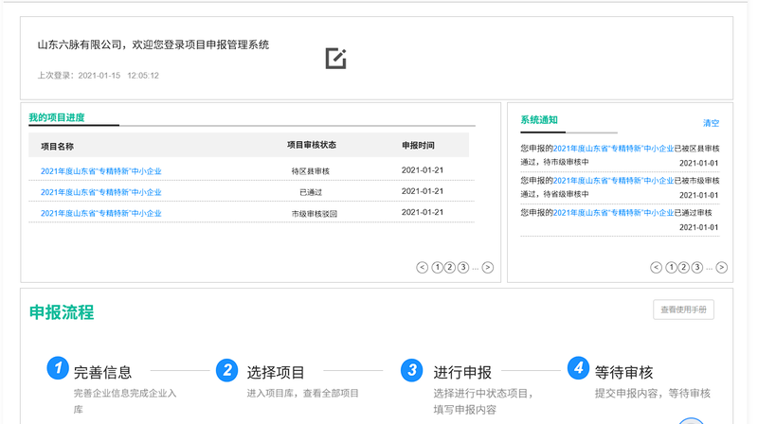Viewport: 758px width, 424px height.
Task: Click the edit pencil icon beside welcome message
Action: tap(335, 59)
